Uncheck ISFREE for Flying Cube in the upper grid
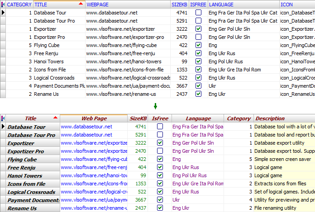Screen dimensions: 315x212 tap(198, 45)
